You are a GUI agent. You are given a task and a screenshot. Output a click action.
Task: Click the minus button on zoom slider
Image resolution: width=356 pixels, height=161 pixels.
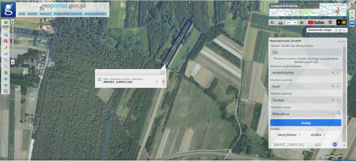[x=13, y=62]
